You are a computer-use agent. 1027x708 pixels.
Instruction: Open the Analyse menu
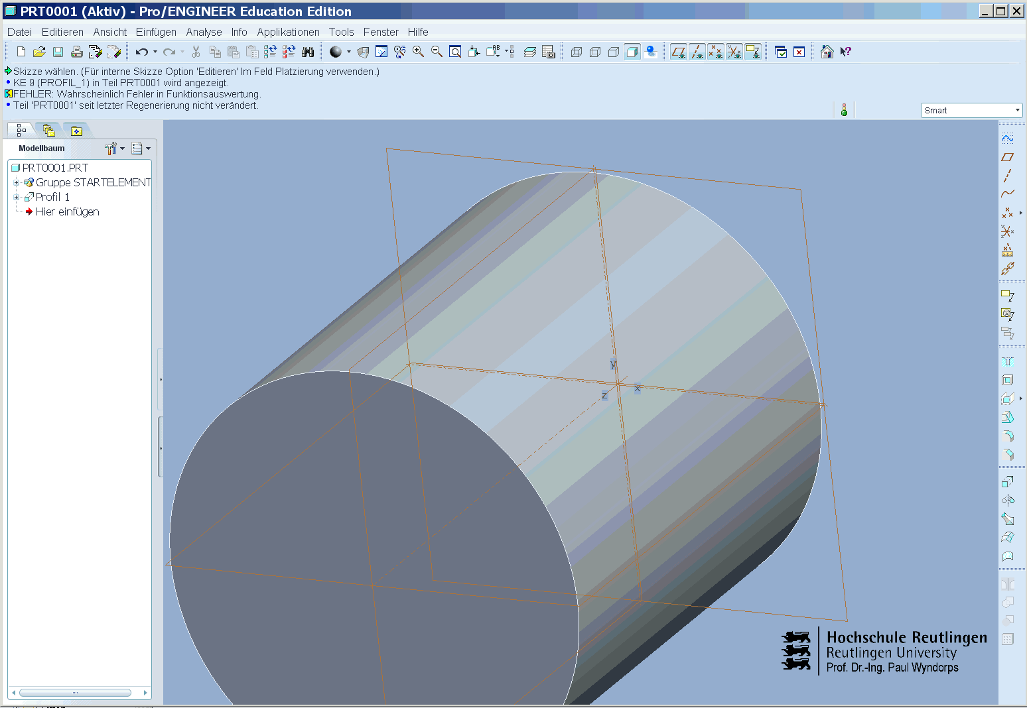204,32
